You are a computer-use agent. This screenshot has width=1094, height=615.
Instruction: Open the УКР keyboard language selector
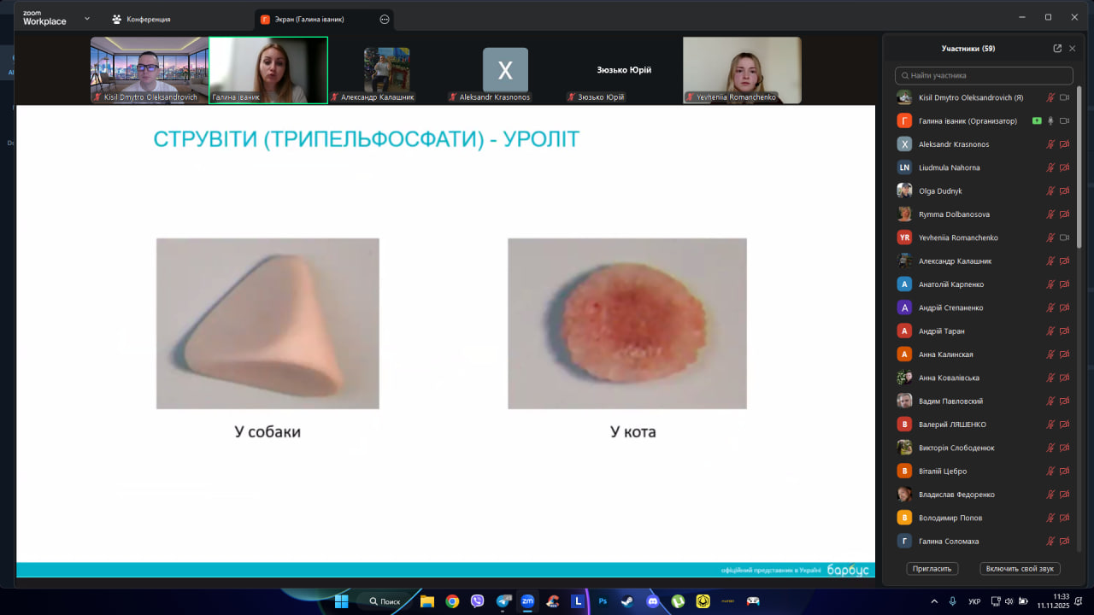[x=974, y=601]
